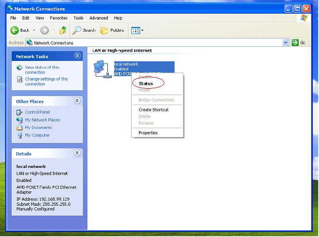Click the Network Connections title bar icon
The width and height of the screenshot is (319, 237).
[10, 9]
